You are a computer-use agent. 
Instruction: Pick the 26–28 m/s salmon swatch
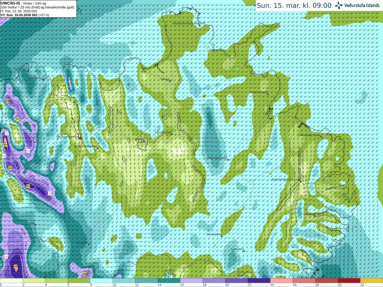point(304,281)
